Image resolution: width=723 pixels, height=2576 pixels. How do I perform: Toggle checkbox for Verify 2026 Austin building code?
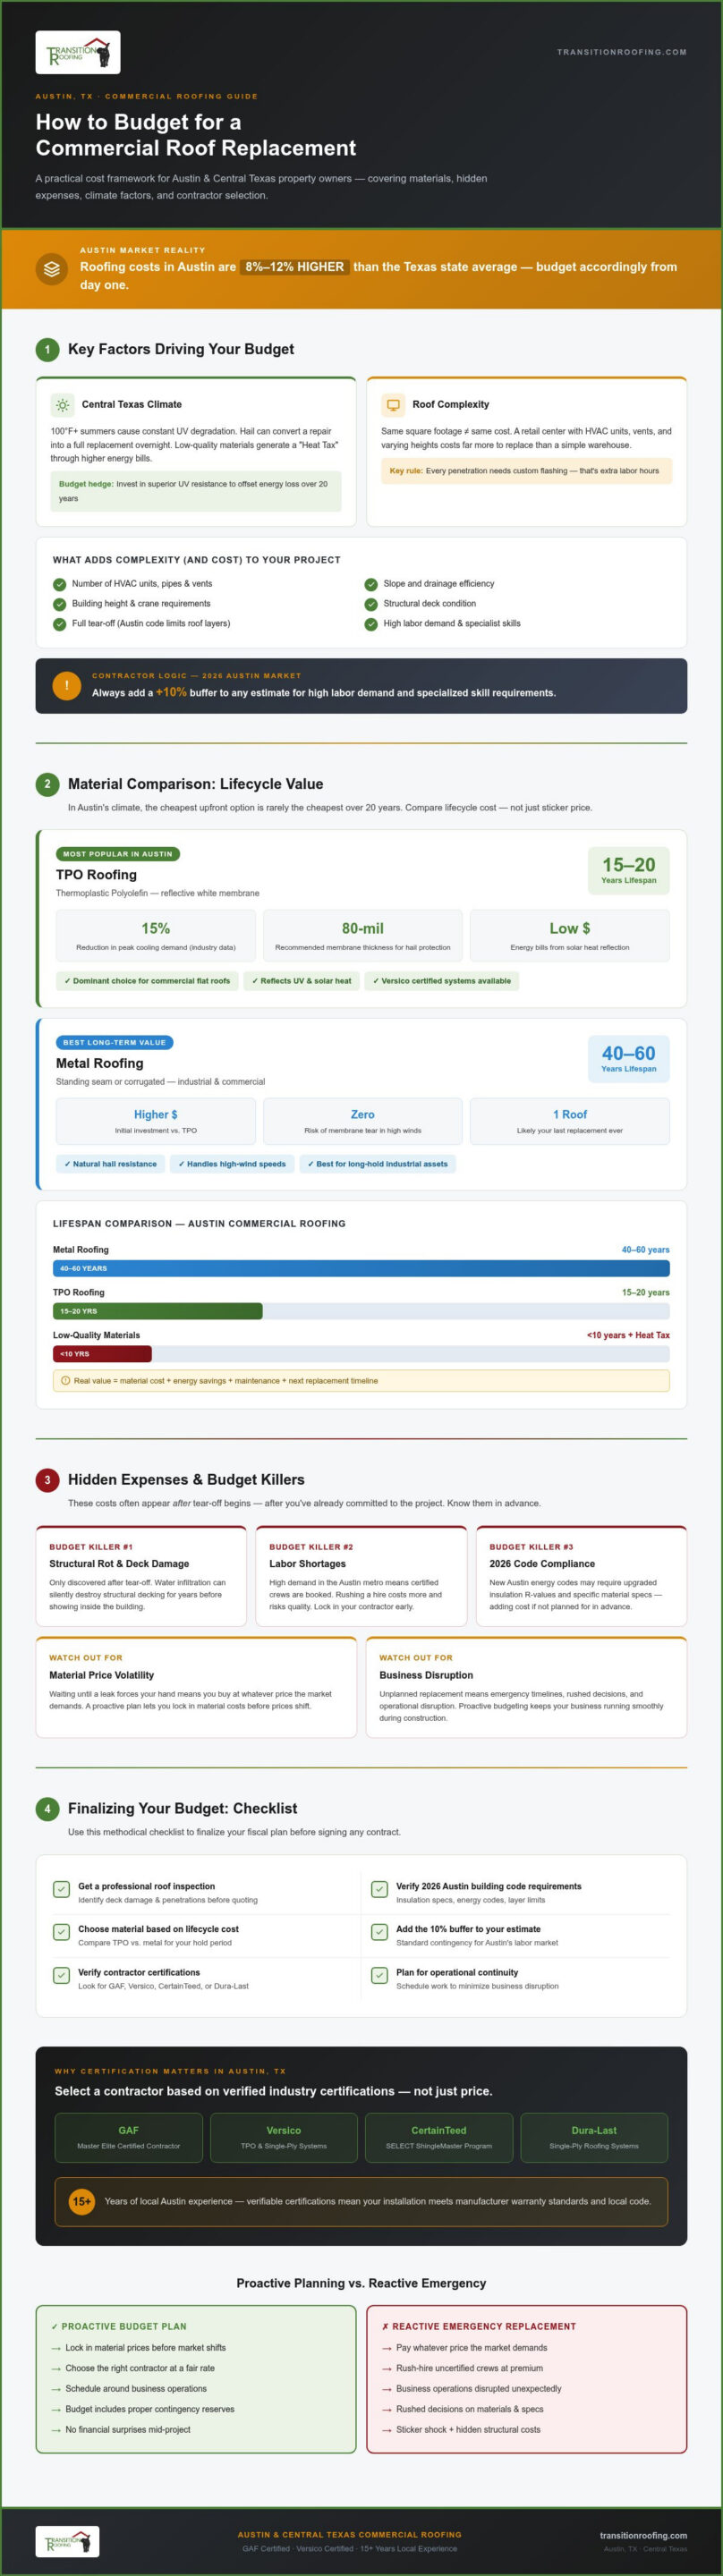(379, 1889)
